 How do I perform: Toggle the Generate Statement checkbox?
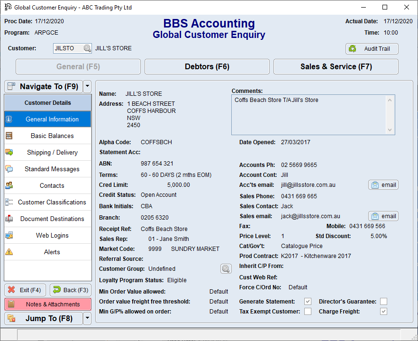click(x=308, y=301)
